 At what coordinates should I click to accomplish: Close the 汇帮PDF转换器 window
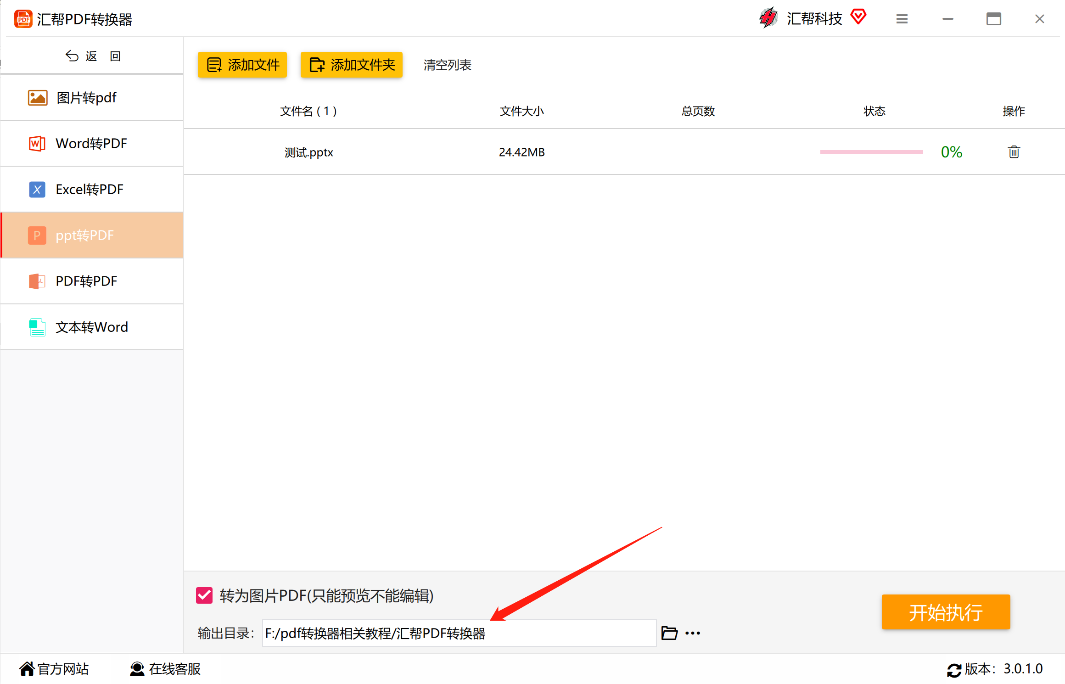[1039, 19]
